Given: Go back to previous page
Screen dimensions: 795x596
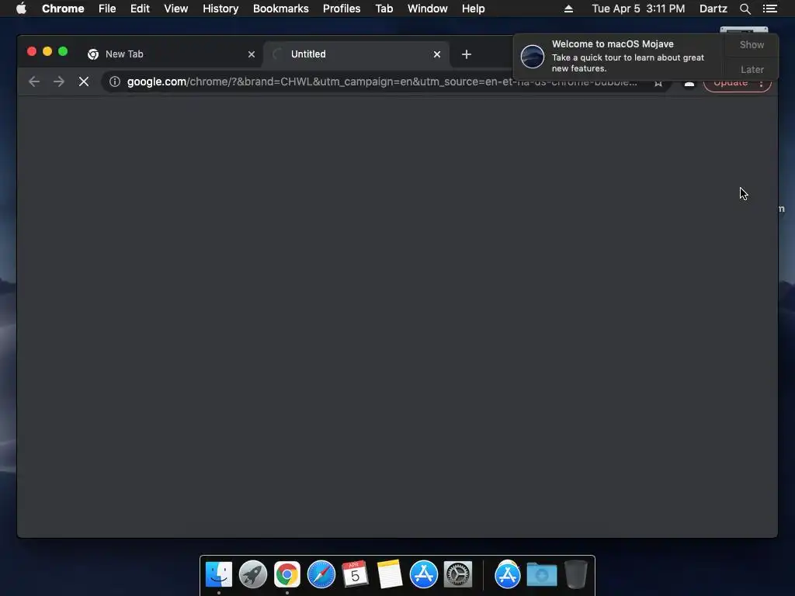Looking at the screenshot, I should point(34,81).
